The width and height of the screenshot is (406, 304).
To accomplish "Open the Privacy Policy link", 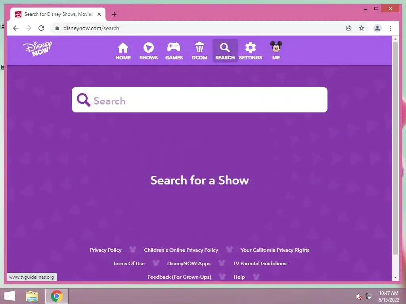I will click(x=105, y=250).
